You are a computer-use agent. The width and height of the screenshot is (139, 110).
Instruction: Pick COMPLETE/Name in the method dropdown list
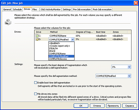61,54
